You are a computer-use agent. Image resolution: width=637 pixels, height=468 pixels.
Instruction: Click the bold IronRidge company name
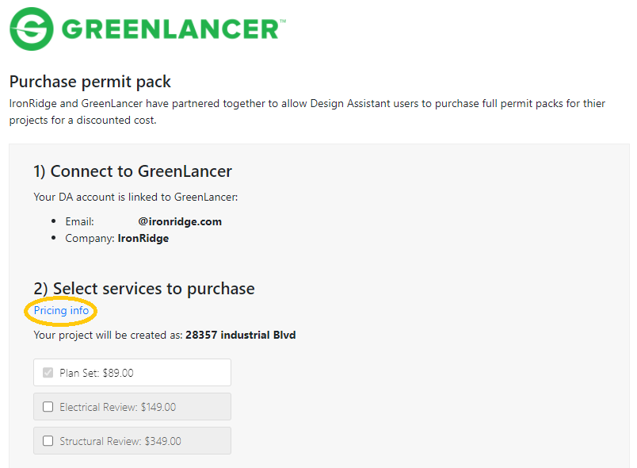[x=143, y=238]
